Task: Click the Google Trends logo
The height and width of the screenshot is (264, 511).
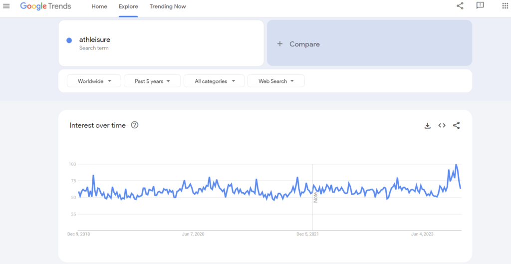Action: [x=46, y=6]
